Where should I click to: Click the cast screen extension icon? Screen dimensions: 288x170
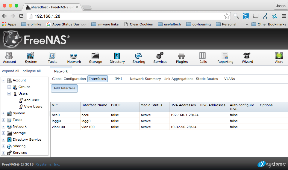pos(255,16)
